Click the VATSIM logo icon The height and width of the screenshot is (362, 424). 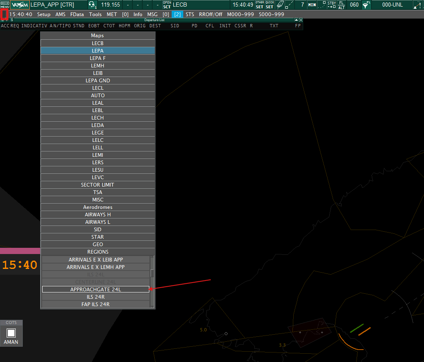[19, 5]
